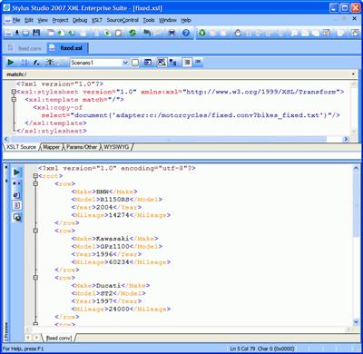
Task: Click the window icon right of the Scenario checkbox
Action: 148,63
